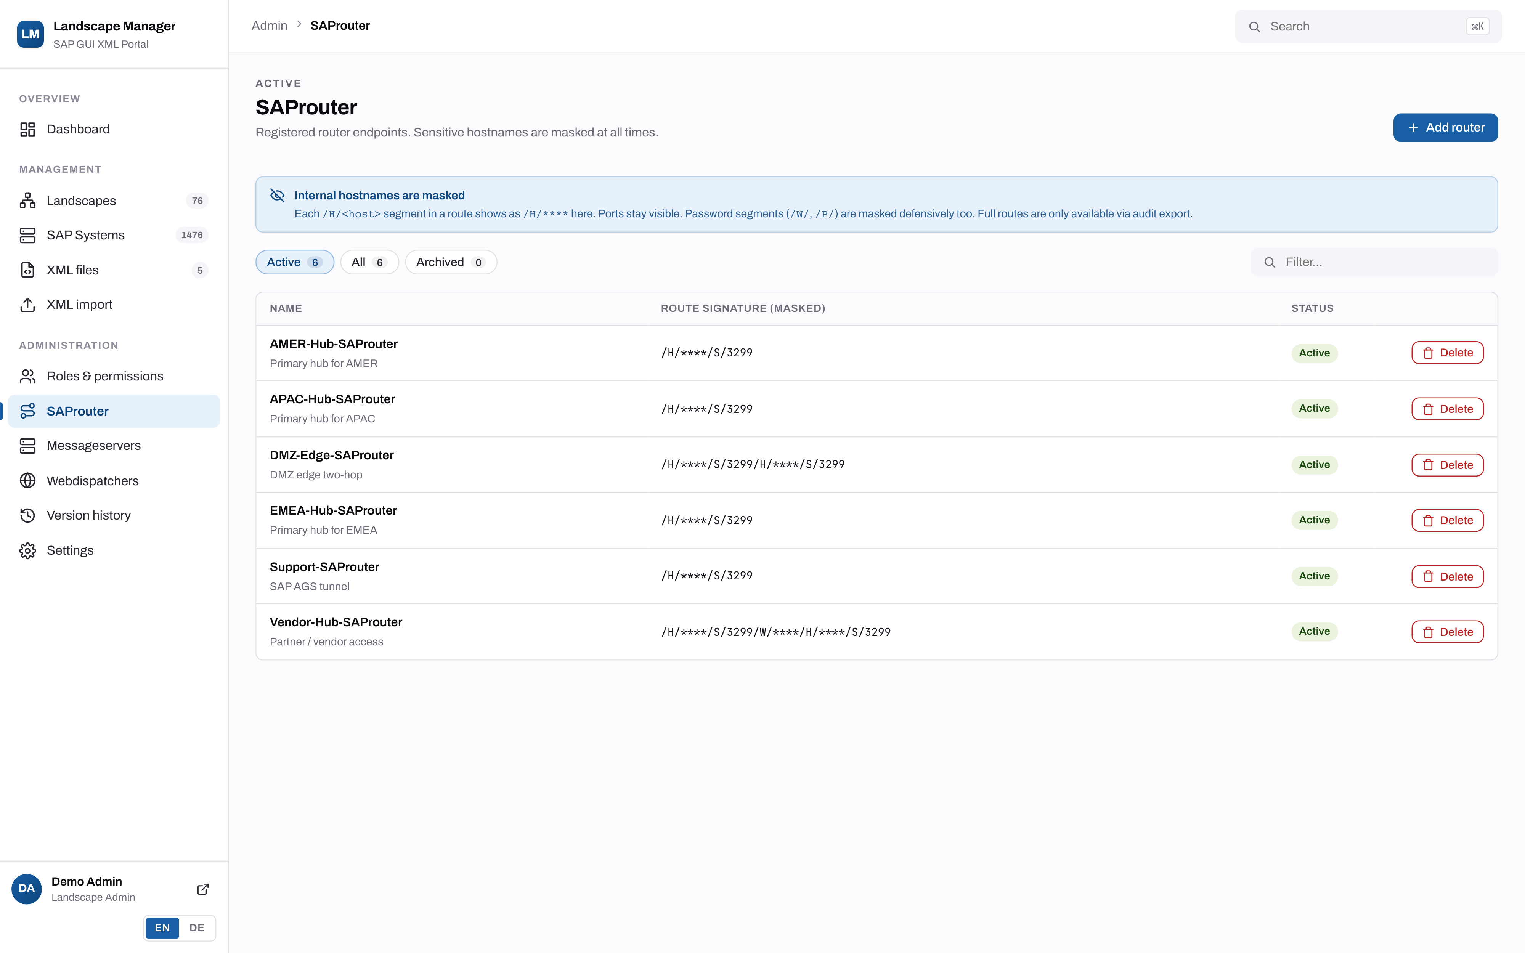The height and width of the screenshot is (953, 1525).
Task: Click the masked eye icon in info banner
Action: (x=277, y=196)
